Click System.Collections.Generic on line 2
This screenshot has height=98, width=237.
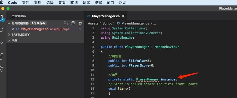(136, 33)
